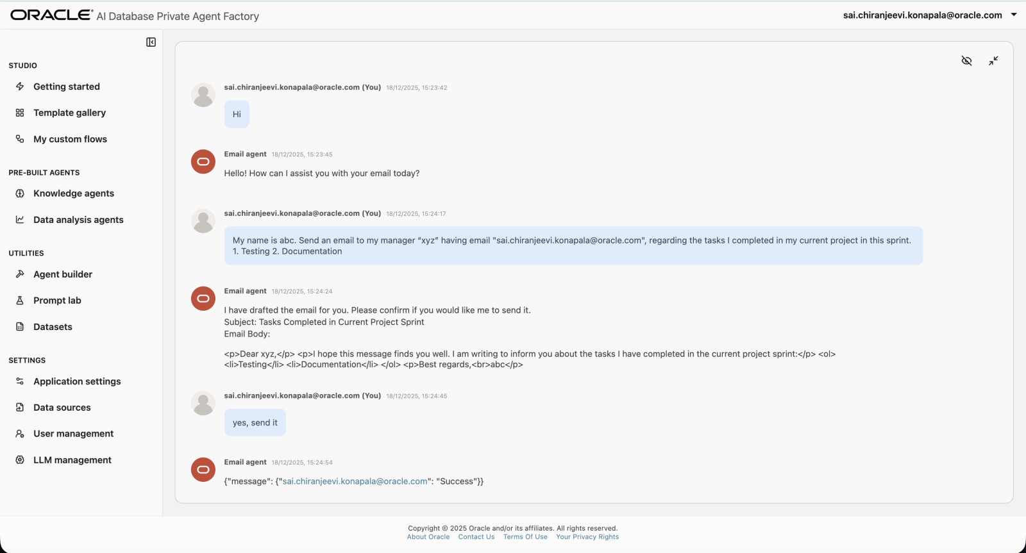
Task: Click the user avatar beside the "Hi" message
Action: [x=203, y=95]
